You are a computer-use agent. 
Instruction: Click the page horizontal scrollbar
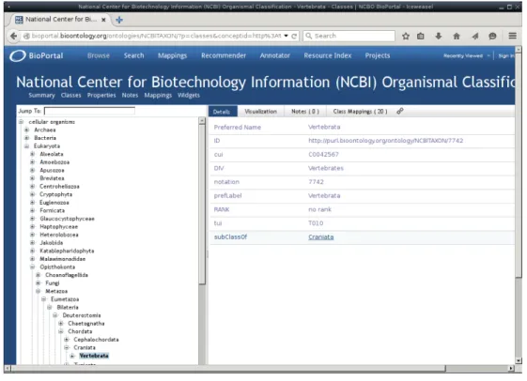228,368
